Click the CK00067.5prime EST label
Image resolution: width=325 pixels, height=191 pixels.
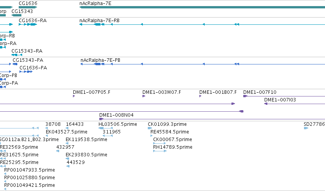(x=173, y=140)
